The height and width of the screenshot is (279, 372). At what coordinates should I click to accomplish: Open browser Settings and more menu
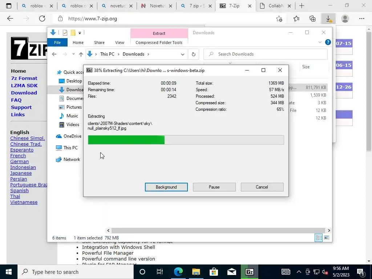(x=361, y=19)
